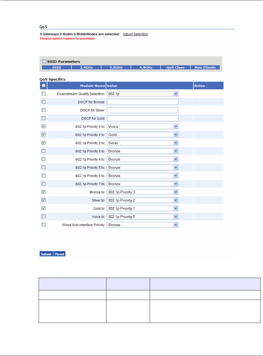The image size is (263, 356).
Task: Toggle the select-all checkbox in Module Name header
Action: 43,85
